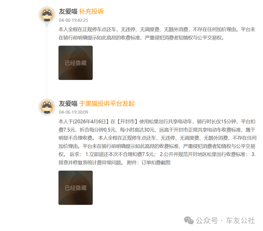Click the 诉求： text in the complaint
This screenshot has height=231, width=263.
point(75,154)
